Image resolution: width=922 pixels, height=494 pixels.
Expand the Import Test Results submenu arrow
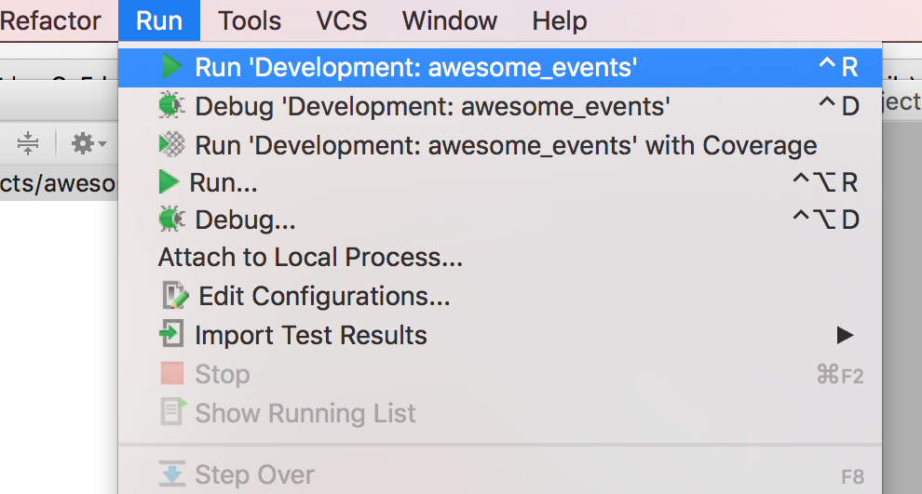pyautogui.click(x=845, y=335)
